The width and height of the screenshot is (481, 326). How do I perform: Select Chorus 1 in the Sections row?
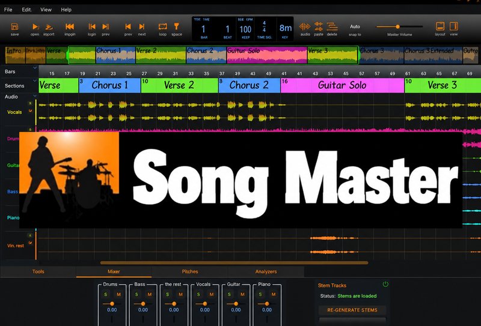click(109, 85)
